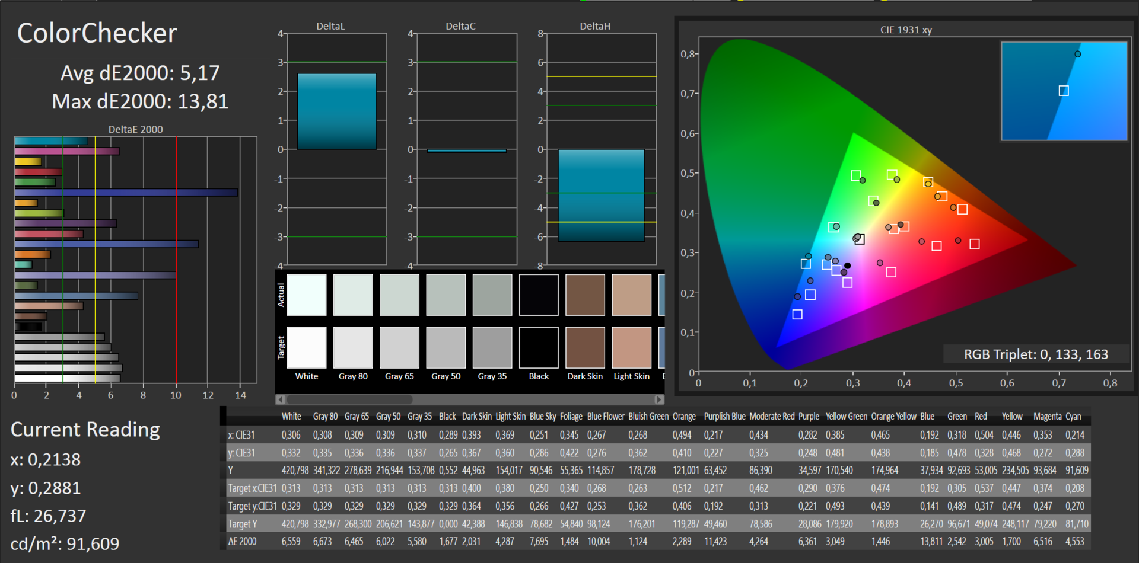
Task: Click the zoomed inset in the CIE 1931 chart
Action: click(x=1064, y=91)
